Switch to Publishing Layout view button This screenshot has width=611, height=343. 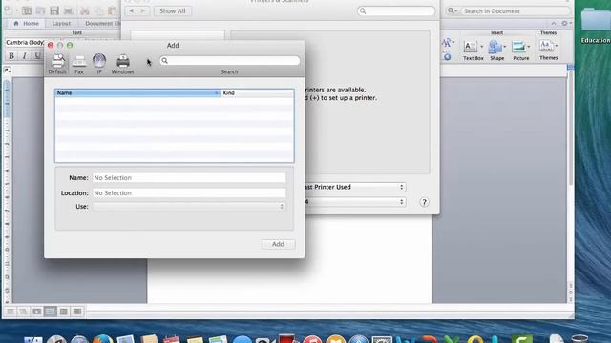(37, 312)
